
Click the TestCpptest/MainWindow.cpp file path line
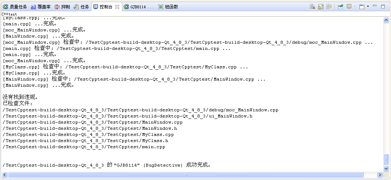tap(93, 122)
